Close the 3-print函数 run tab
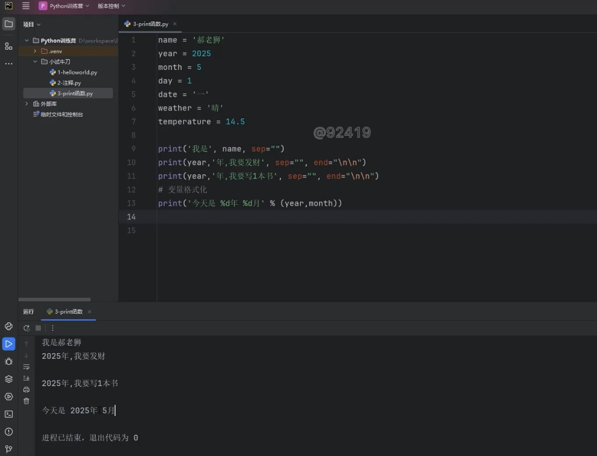This screenshot has width=597, height=456. click(90, 312)
